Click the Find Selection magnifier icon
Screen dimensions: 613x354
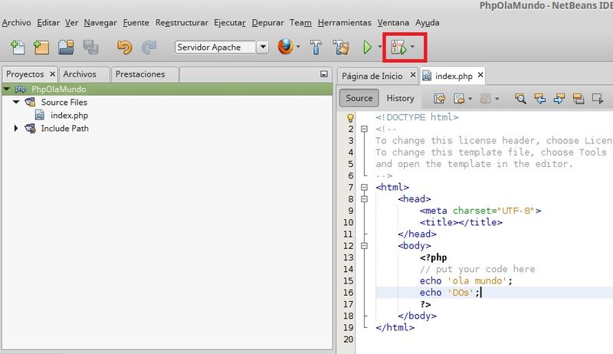[520, 99]
